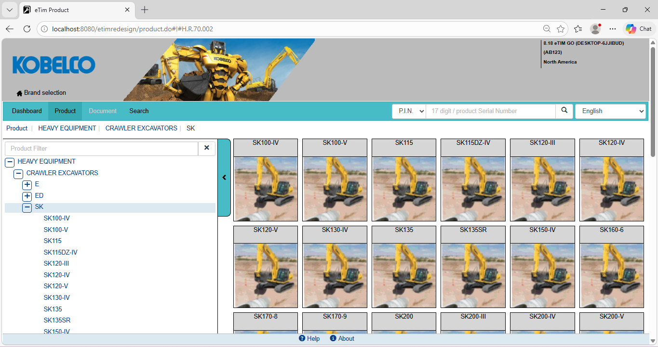Open Help question mark icon in footer
Screen dimensions: 658x347
tap(302, 338)
